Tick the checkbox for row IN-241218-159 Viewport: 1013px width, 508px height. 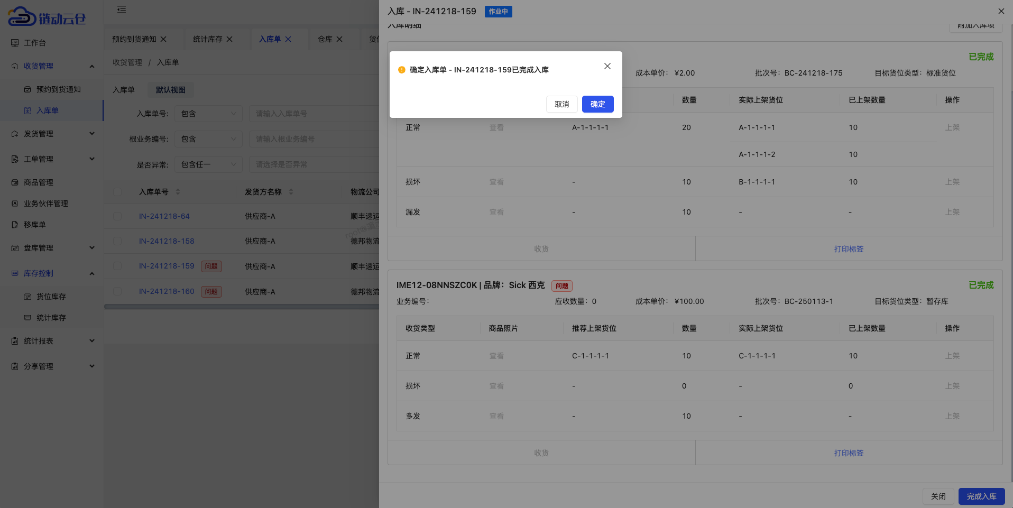click(x=117, y=266)
